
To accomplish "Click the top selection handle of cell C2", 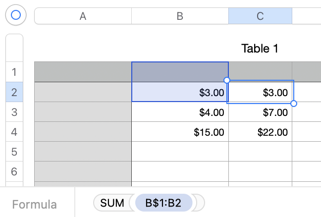I will tap(227, 80).
